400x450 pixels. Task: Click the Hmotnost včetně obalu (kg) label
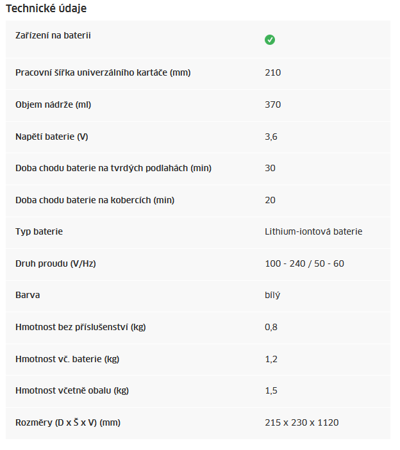[72, 390]
